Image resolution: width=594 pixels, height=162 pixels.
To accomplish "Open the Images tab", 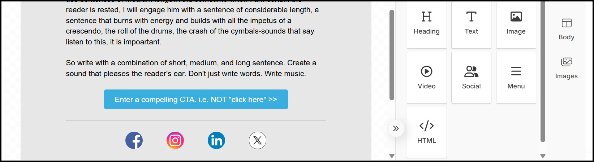I will click(x=566, y=68).
